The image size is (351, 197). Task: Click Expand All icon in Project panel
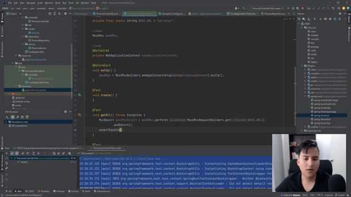pyautogui.click(x=54, y=14)
